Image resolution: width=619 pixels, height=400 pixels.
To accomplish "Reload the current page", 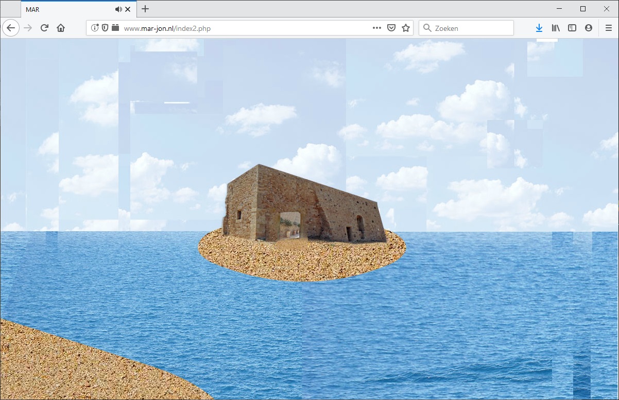I will 44,28.
